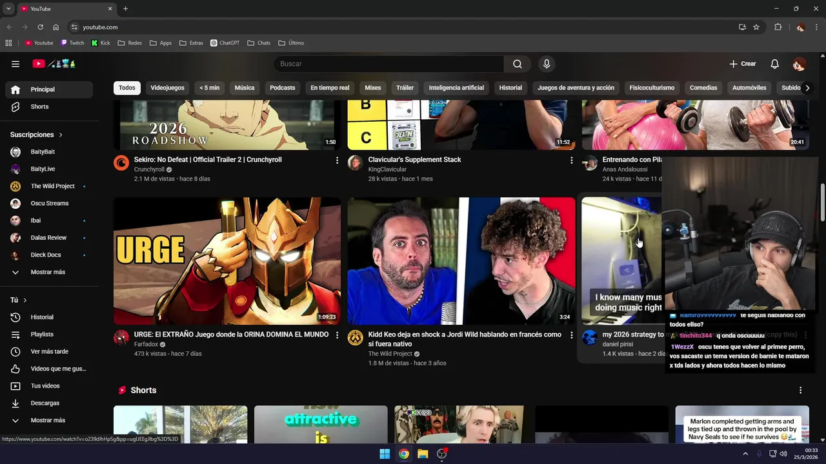Viewport: 826px width, 464px height.
Task: Select the Todos filter chip
Action: point(127,88)
